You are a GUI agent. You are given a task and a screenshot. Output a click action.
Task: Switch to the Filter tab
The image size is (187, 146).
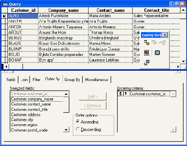pyautogui.click(x=36, y=79)
